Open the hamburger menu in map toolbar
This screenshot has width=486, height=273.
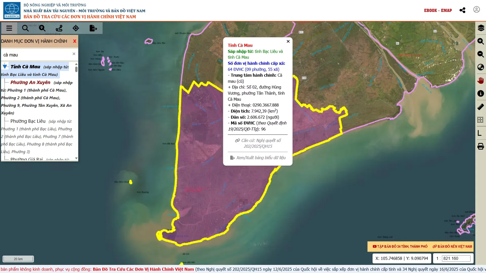pyautogui.click(x=9, y=28)
